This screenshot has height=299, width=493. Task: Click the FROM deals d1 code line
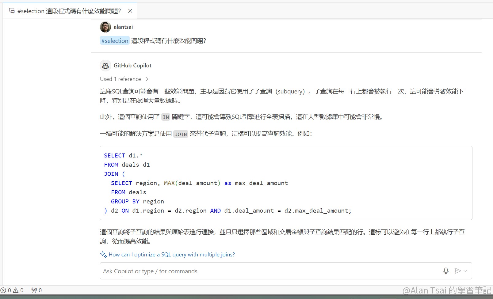click(127, 165)
